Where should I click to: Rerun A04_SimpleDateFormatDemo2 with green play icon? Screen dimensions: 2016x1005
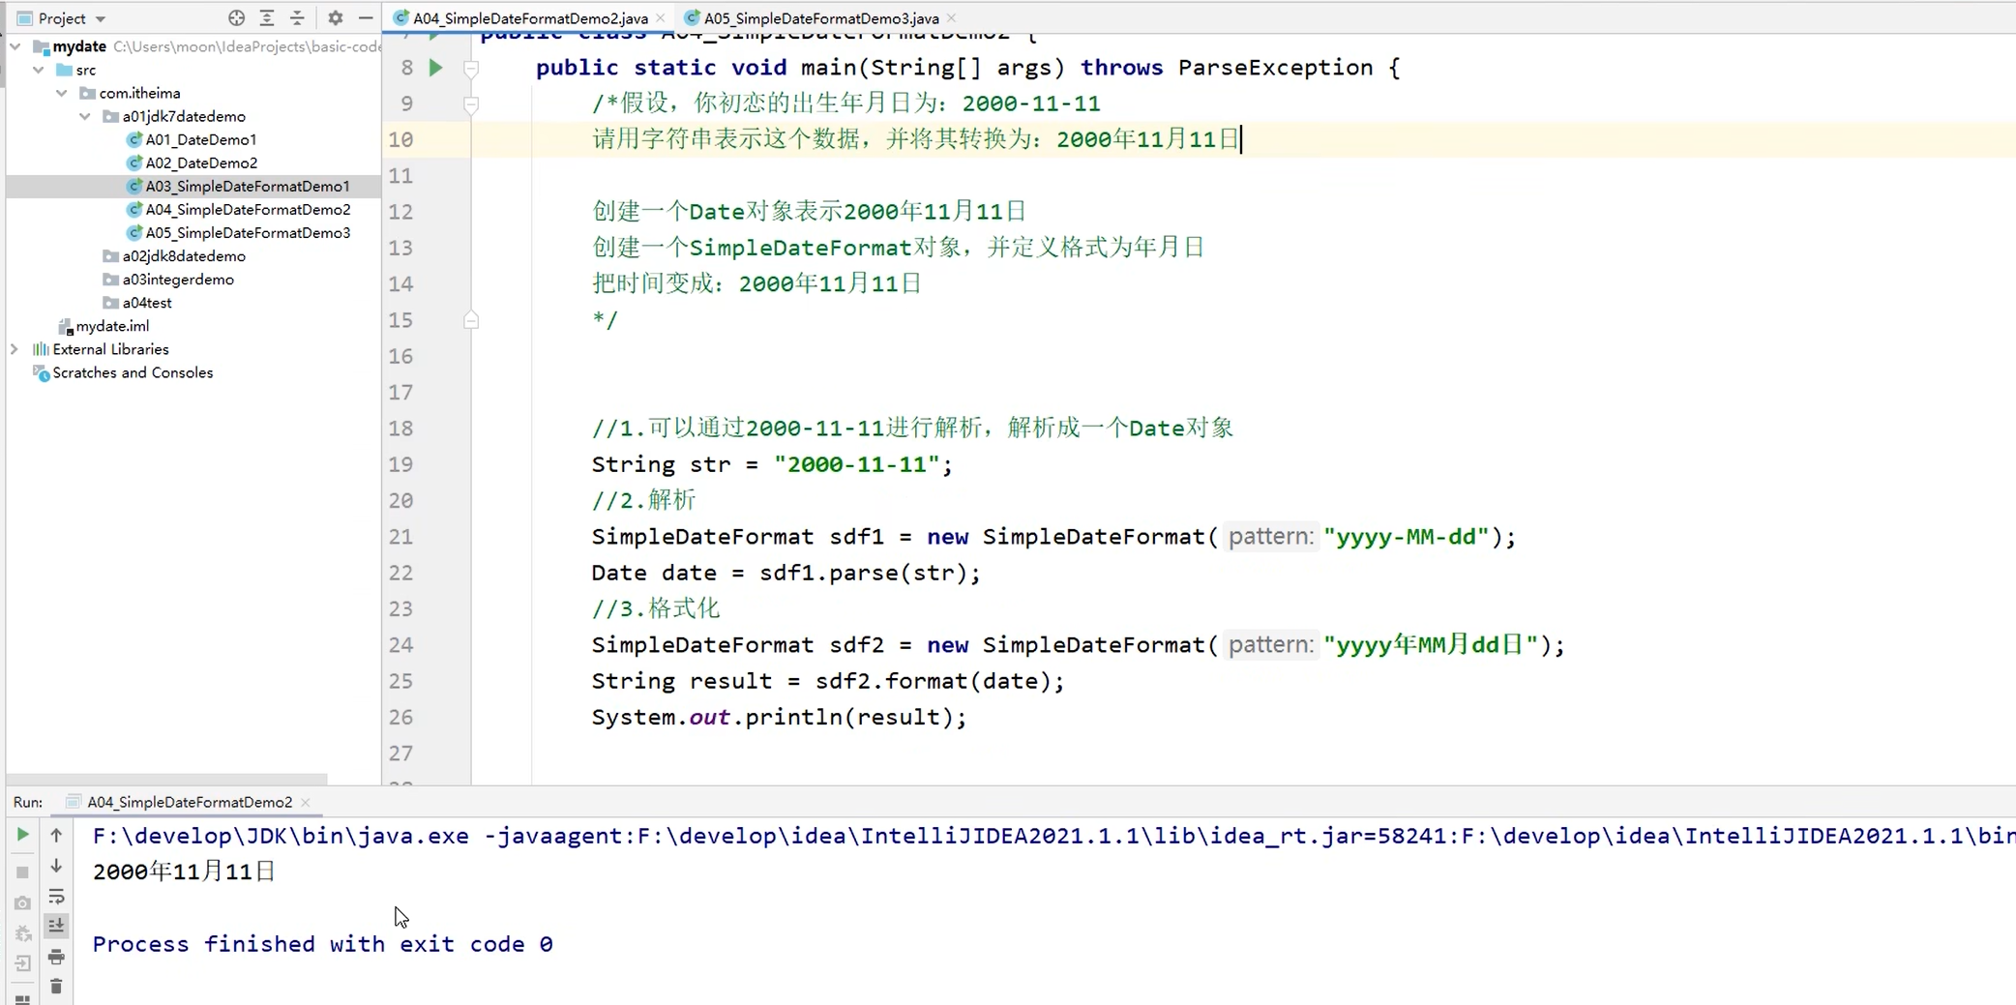(22, 835)
